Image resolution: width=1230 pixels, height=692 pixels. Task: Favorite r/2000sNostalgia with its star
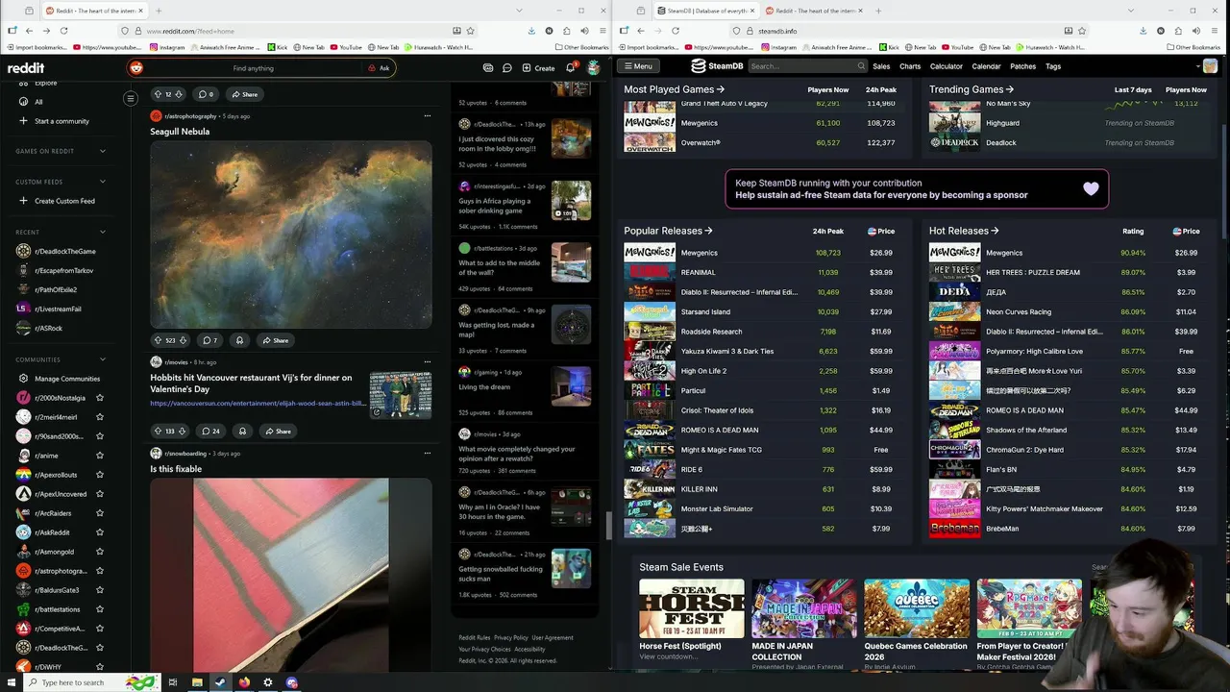(99, 398)
